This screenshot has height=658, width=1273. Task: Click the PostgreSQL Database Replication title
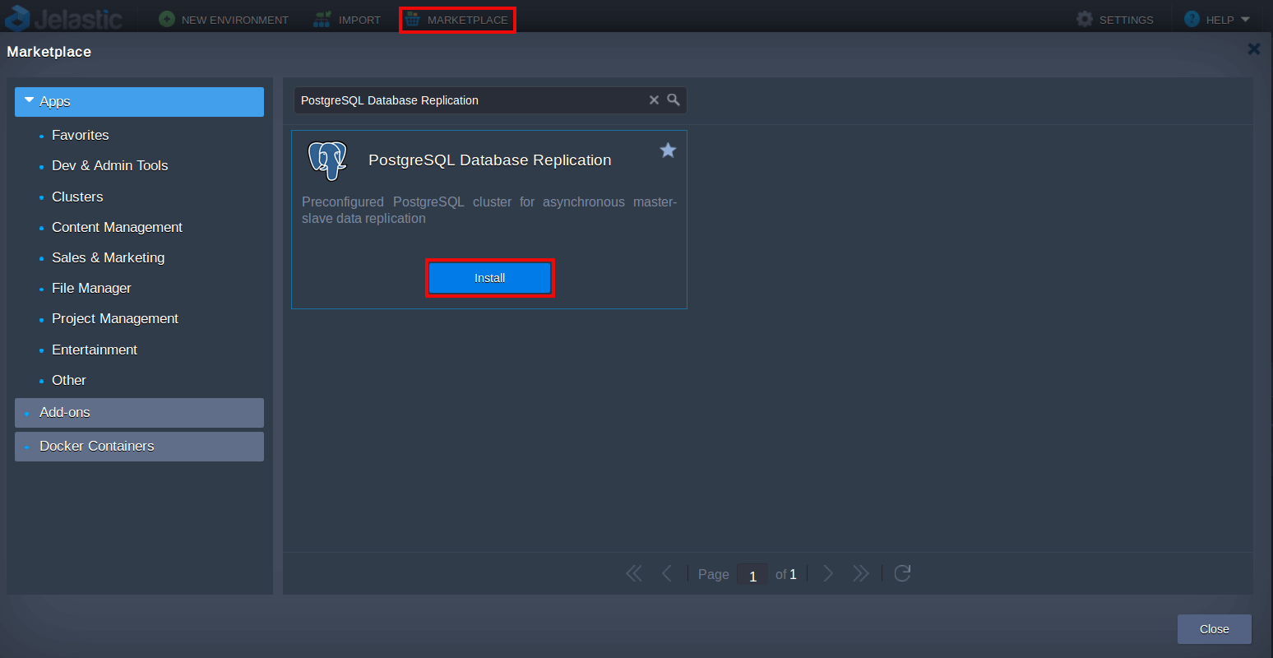tap(490, 160)
